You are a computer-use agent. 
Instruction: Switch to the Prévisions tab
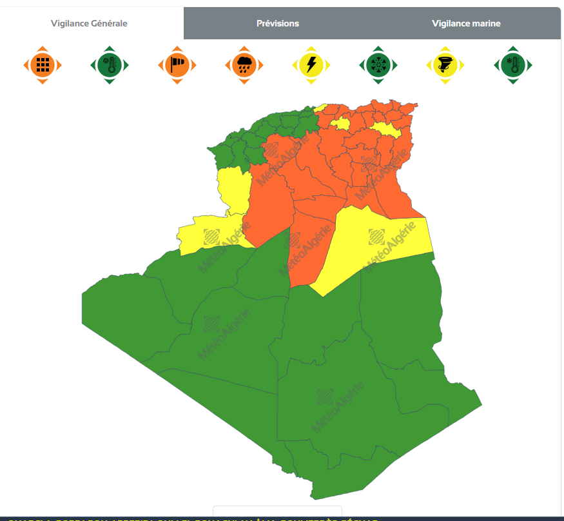[x=277, y=23]
